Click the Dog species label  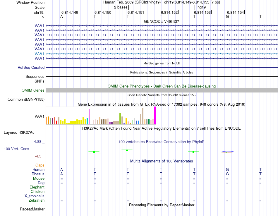(41, 183)
